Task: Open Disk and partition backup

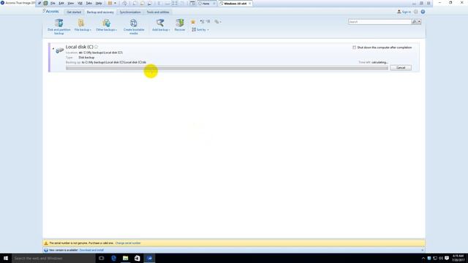Action: pyautogui.click(x=58, y=26)
